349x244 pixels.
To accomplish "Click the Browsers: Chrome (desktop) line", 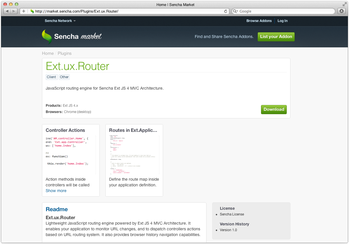I will point(69,112).
